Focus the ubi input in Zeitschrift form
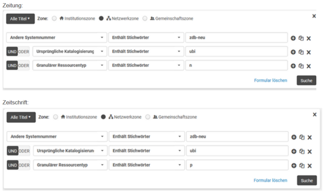 (x=237, y=151)
